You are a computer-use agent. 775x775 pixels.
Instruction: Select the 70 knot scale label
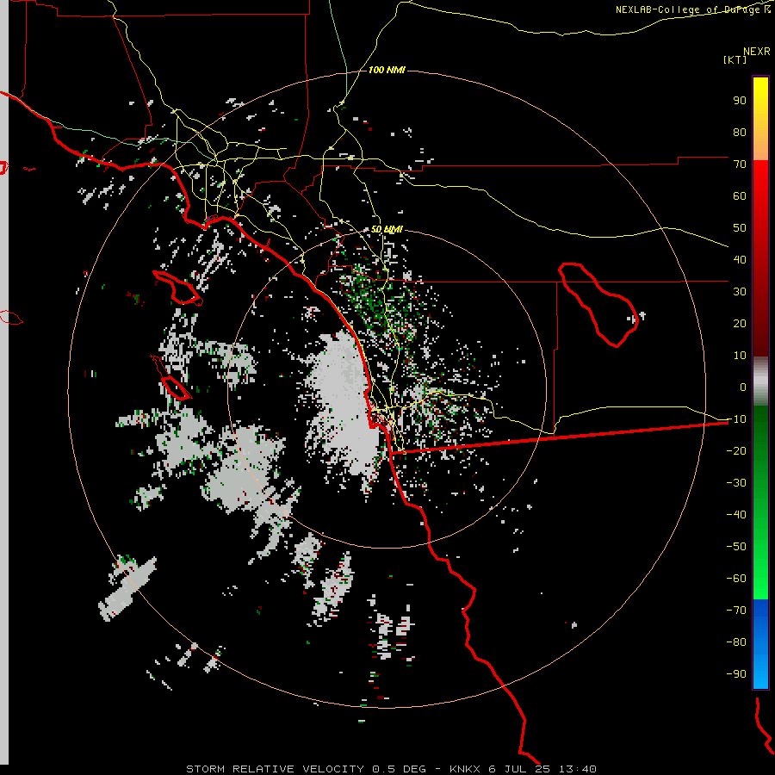click(740, 164)
